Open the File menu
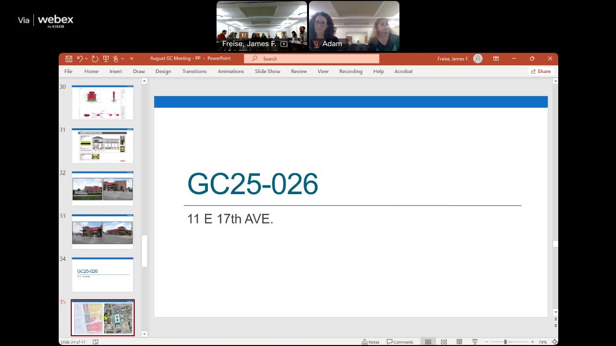Screen dimensions: 616x346 click(68, 71)
